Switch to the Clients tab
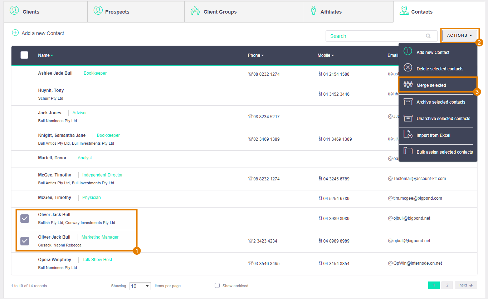 (45, 12)
